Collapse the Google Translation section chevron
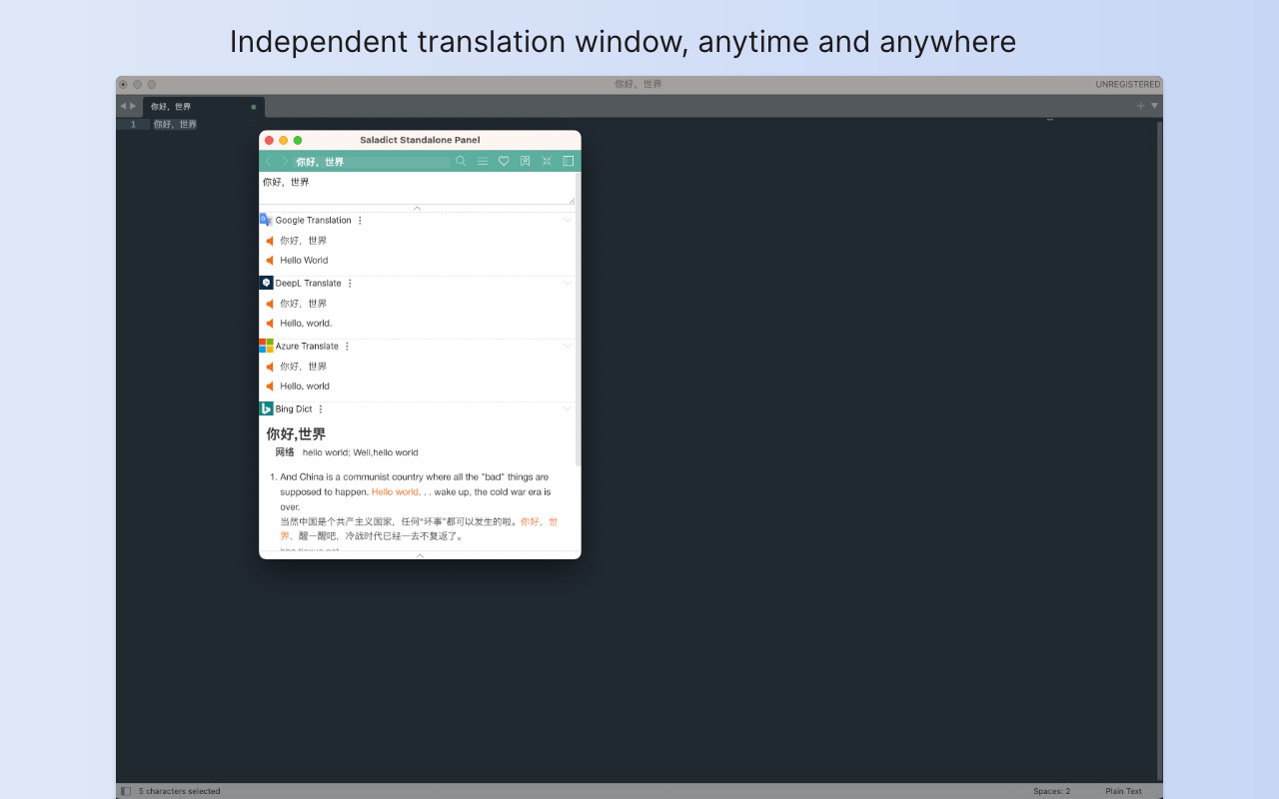Screen dimensions: 1279x799 (x=568, y=220)
